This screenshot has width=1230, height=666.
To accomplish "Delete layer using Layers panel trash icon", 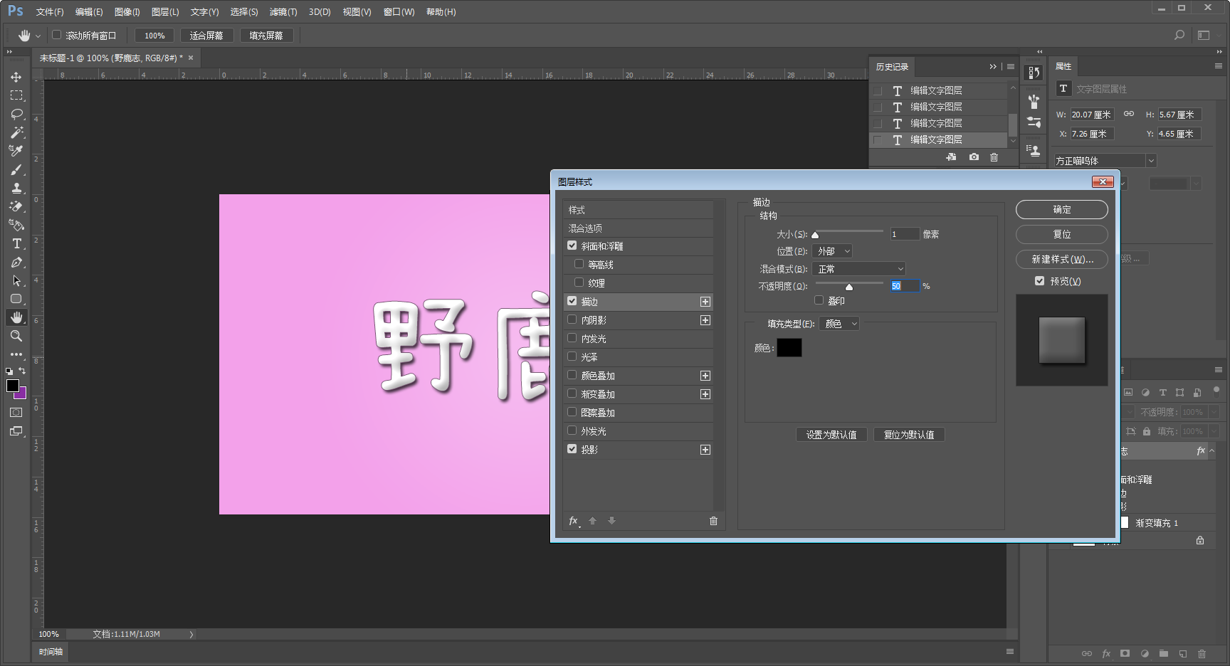I will [1202, 653].
